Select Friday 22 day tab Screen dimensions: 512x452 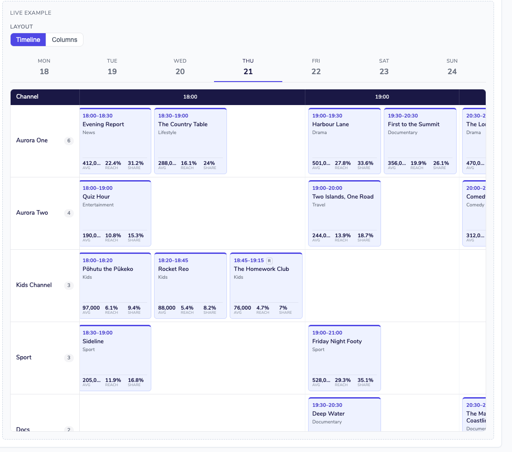316,67
